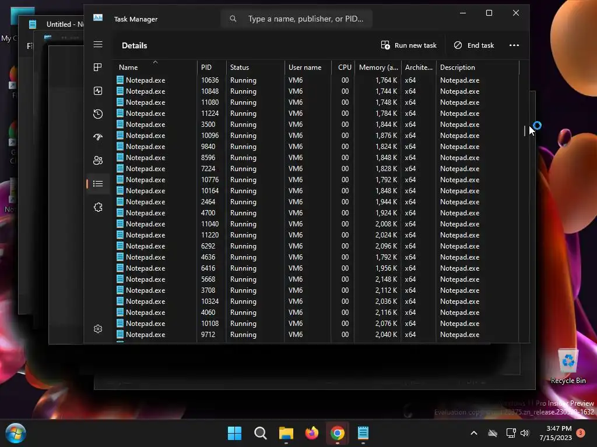Click the icon of Notepad.exe PID 9712
The height and width of the screenshot is (447, 597).
pos(120,334)
